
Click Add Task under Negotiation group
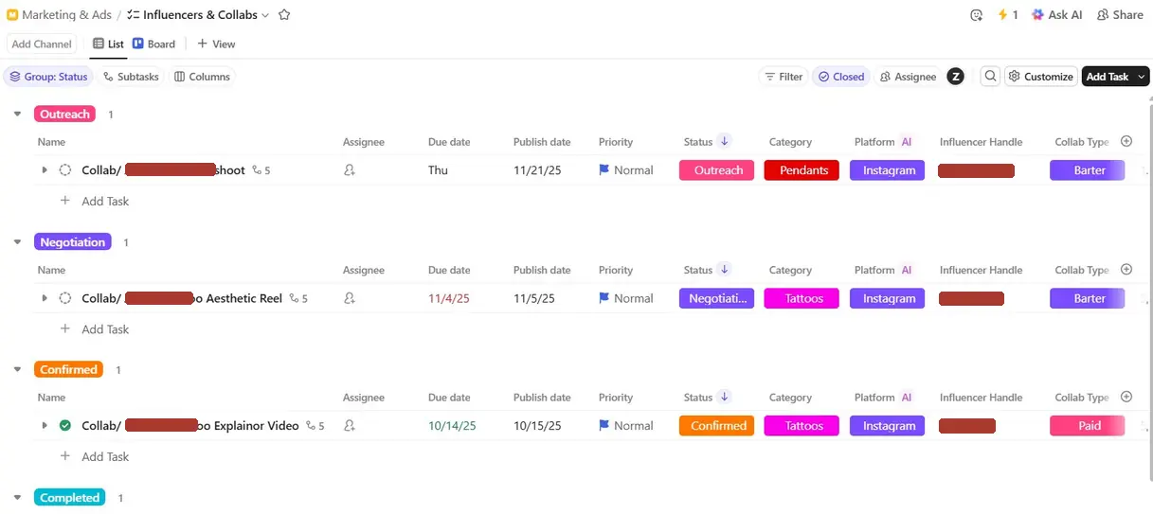point(95,329)
